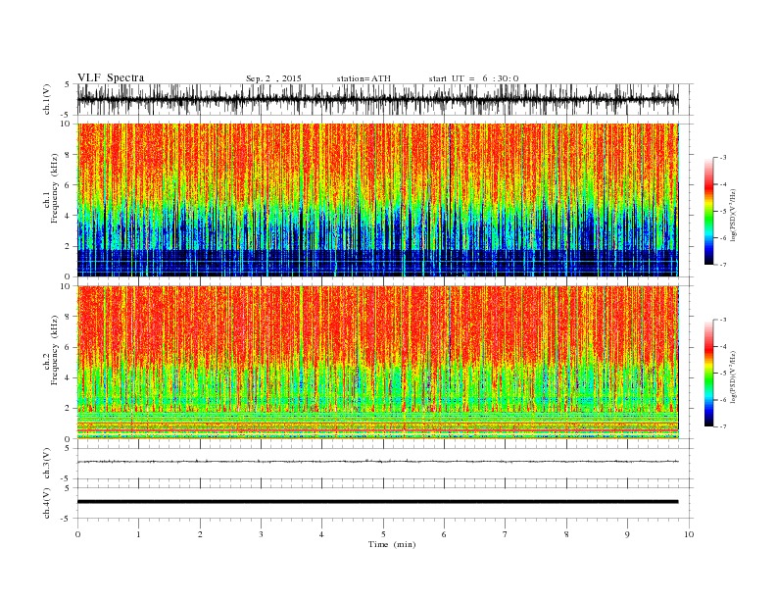Click the flat ch.3 voltage trace

click(377, 462)
